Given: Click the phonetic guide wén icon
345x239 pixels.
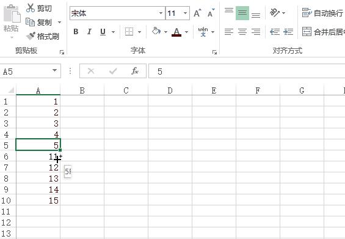Looking at the screenshot, I should tap(203, 32).
